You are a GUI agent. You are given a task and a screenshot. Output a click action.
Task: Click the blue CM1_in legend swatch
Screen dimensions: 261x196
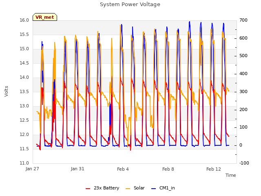tap(154, 189)
